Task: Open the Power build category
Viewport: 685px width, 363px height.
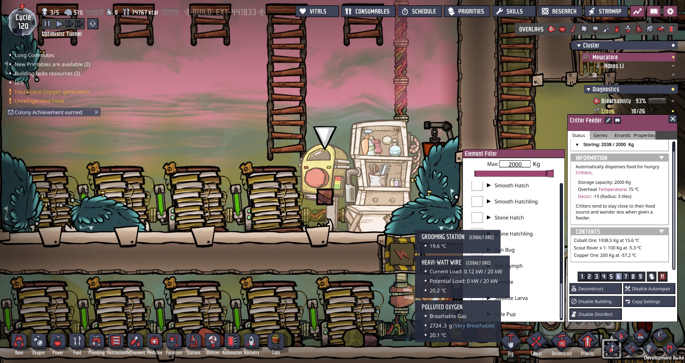Action: point(58,344)
